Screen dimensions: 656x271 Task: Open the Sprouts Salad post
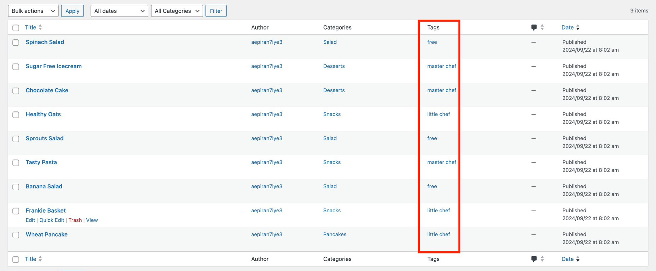pos(44,138)
